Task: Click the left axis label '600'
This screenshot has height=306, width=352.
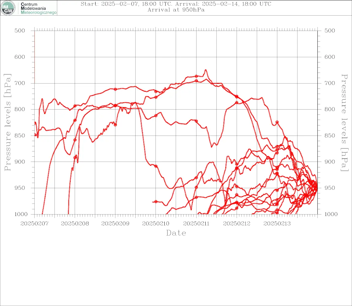Action: (x=20, y=57)
